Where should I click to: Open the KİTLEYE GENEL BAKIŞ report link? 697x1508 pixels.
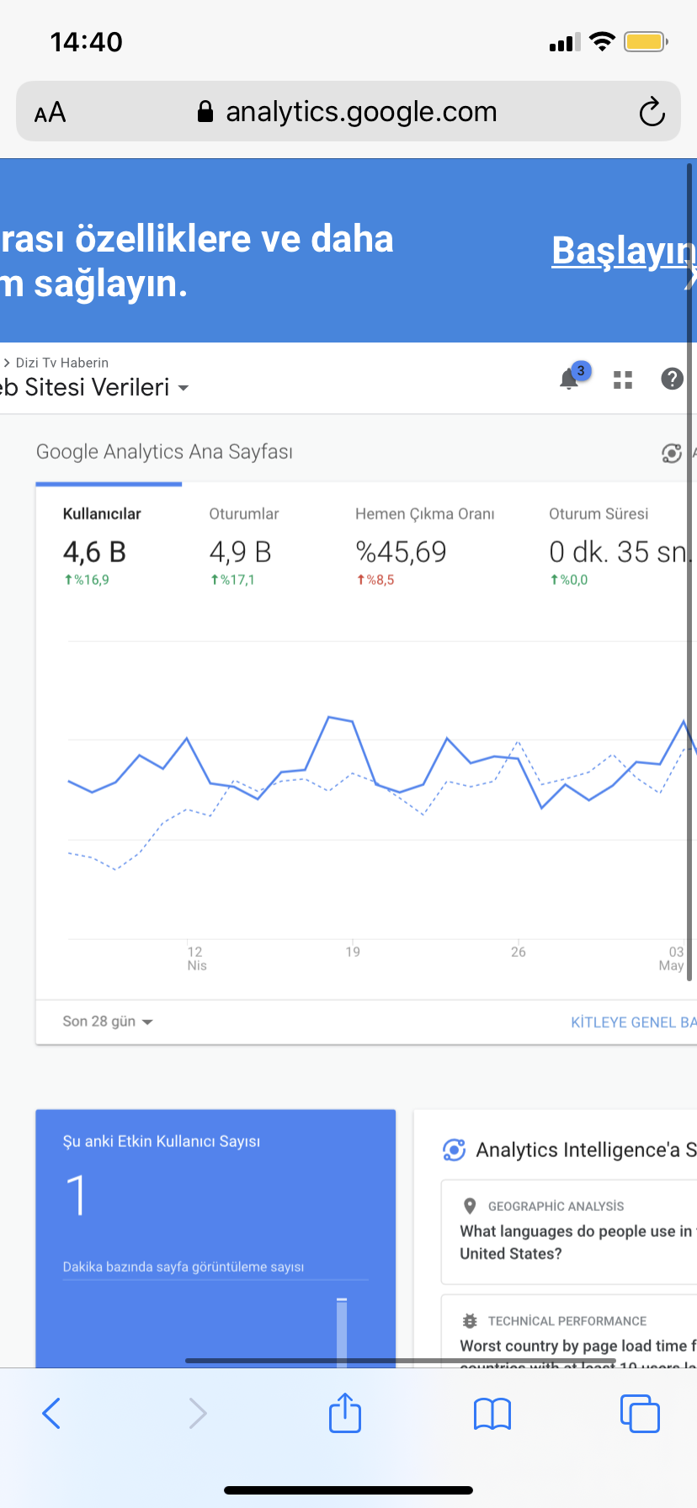(634, 1022)
